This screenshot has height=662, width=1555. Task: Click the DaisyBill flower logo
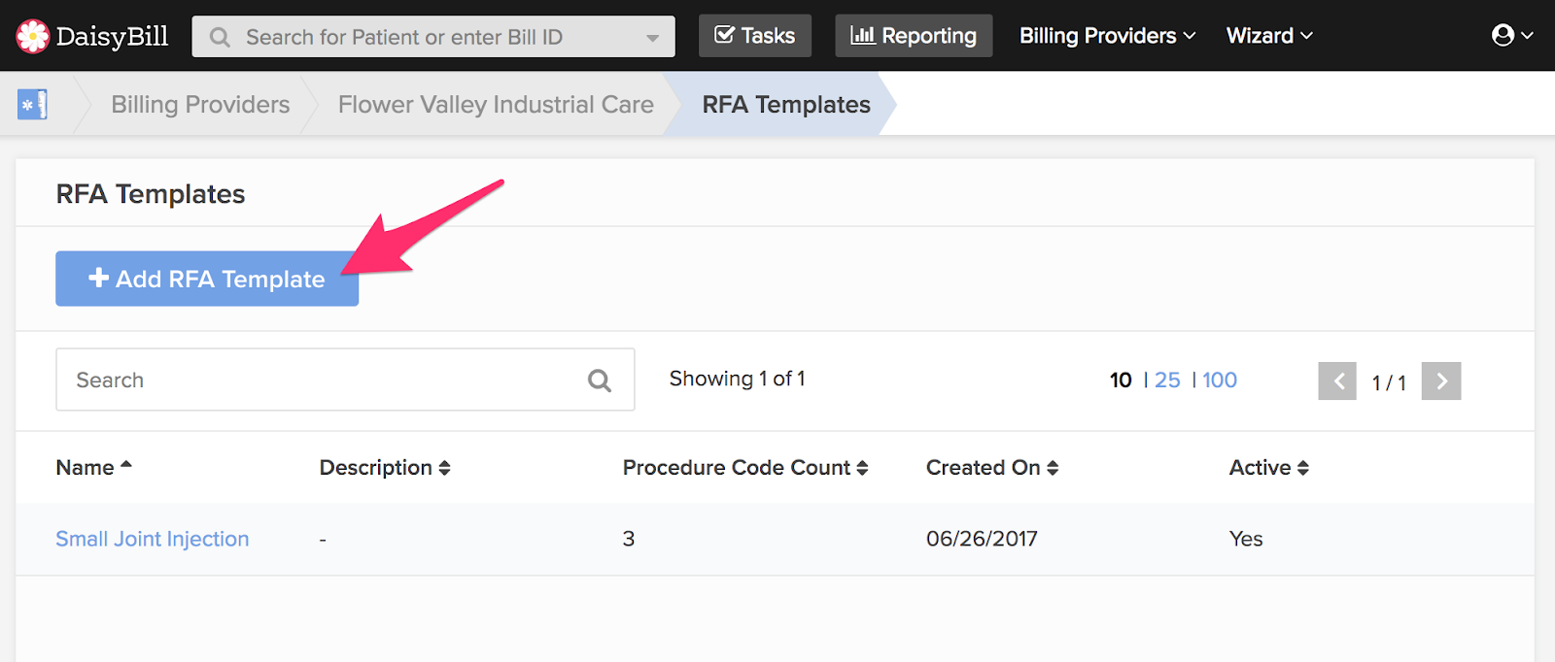tap(32, 36)
